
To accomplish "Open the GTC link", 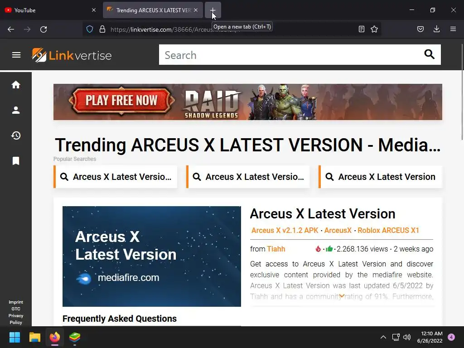I will tap(16, 309).
